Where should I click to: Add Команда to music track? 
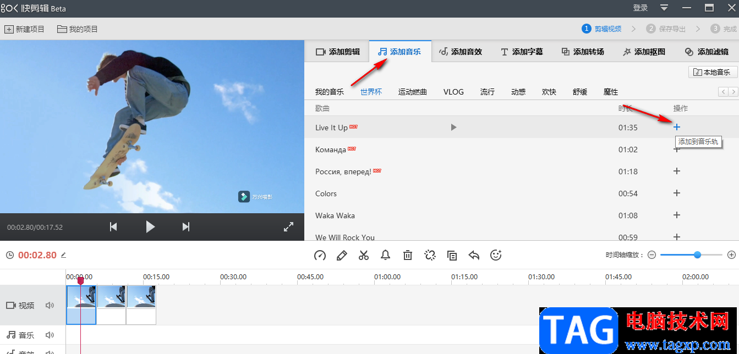click(677, 150)
